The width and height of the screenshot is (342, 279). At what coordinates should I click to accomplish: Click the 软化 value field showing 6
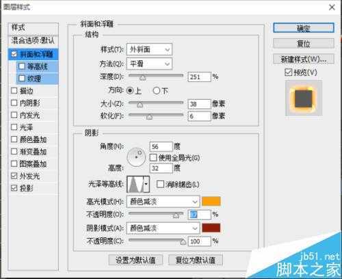point(199,116)
